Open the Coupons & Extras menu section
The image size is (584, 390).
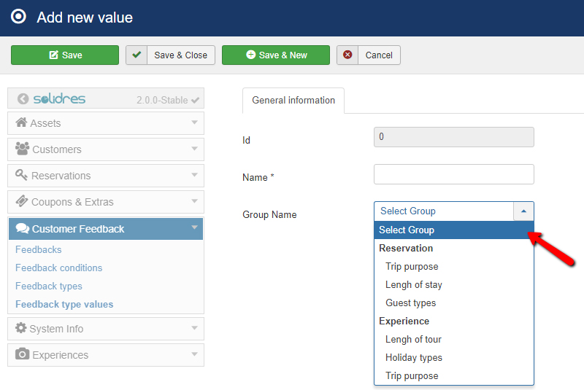point(106,202)
